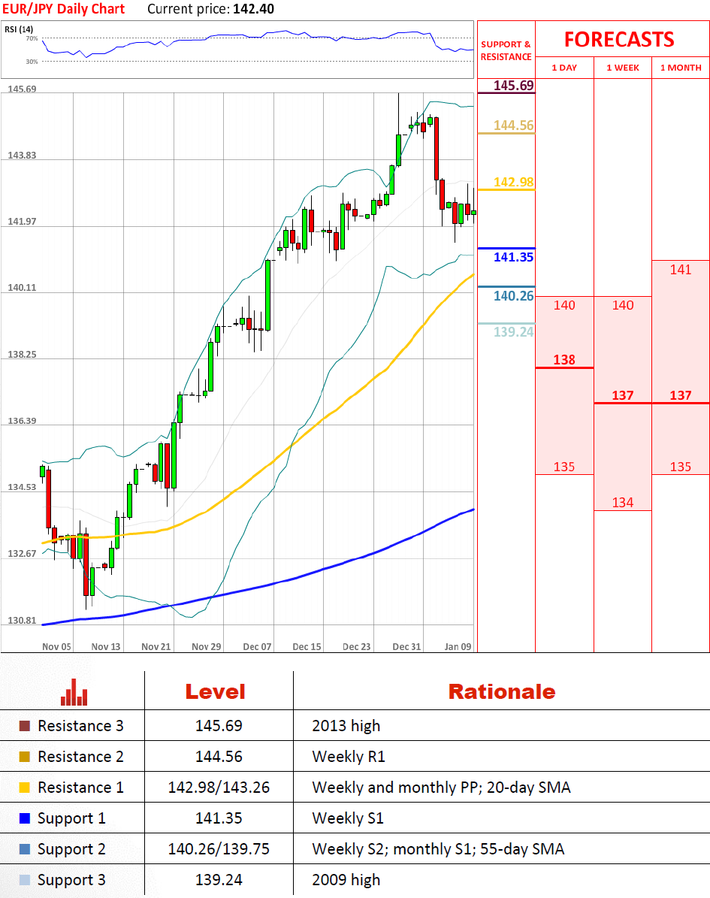Viewport: 710px width, 898px height.
Task: Click the Support 1 blue color swatch
Action: [x=25, y=818]
